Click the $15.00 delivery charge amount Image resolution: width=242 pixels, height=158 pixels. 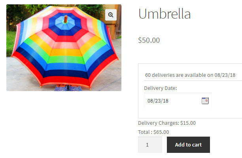(x=188, y=123)
